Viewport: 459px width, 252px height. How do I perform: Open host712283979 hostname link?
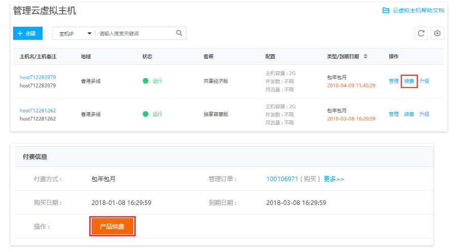click(x=37, y=77)
